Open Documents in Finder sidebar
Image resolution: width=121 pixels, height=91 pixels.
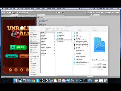[35, 43]
